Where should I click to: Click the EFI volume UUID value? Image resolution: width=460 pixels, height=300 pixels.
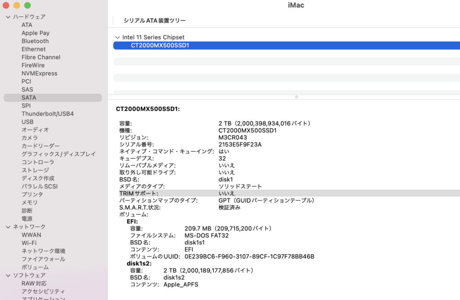[x=249, y=257]
